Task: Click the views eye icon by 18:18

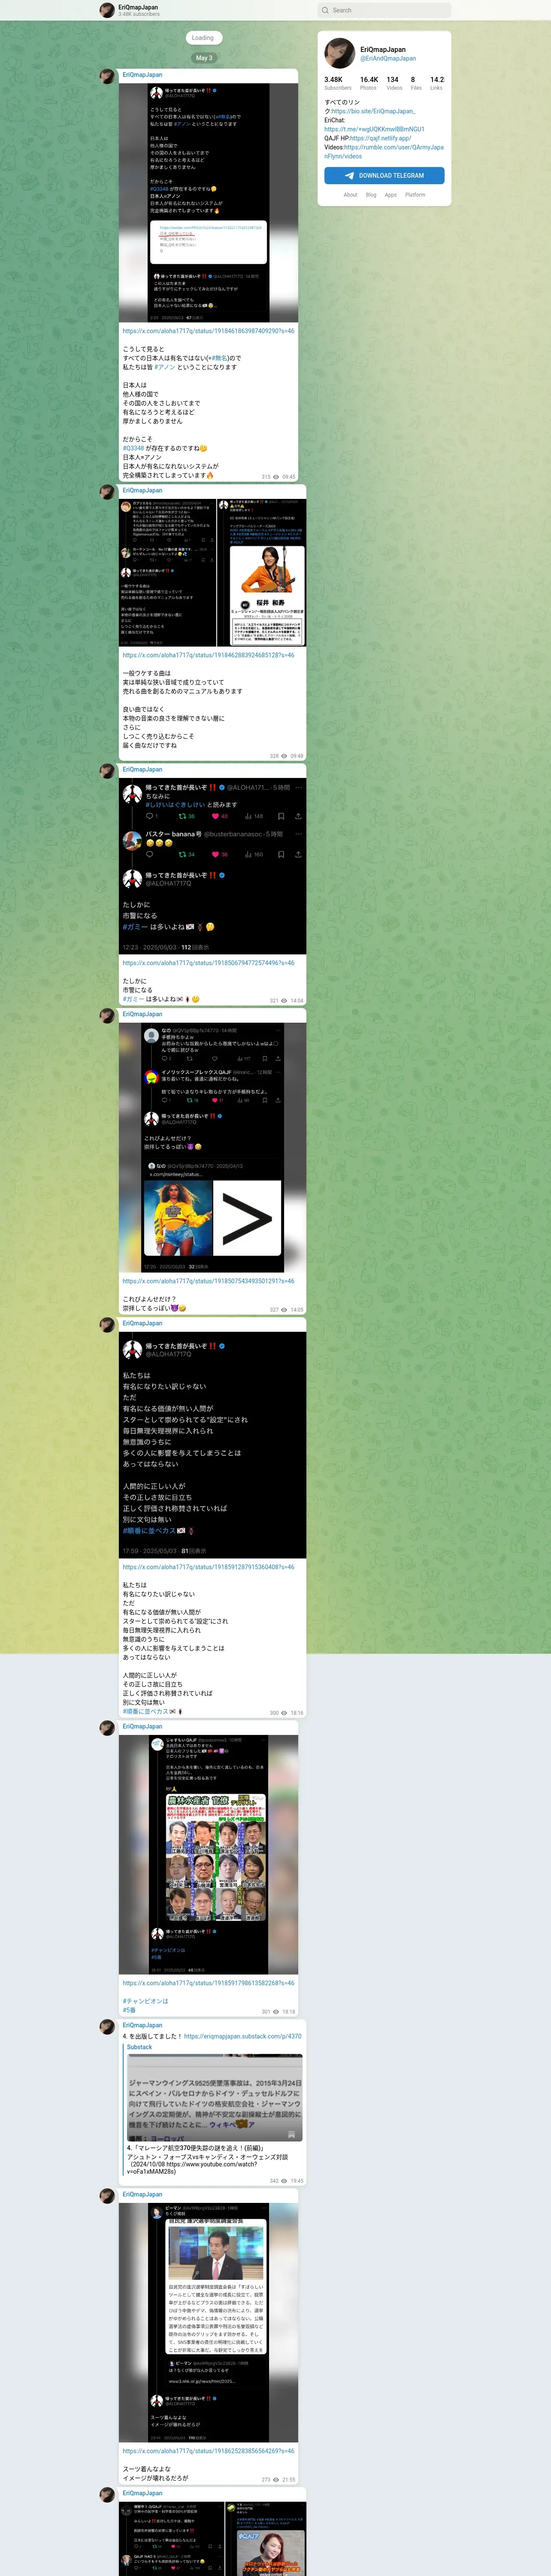Action: (x=277, y=2011)
